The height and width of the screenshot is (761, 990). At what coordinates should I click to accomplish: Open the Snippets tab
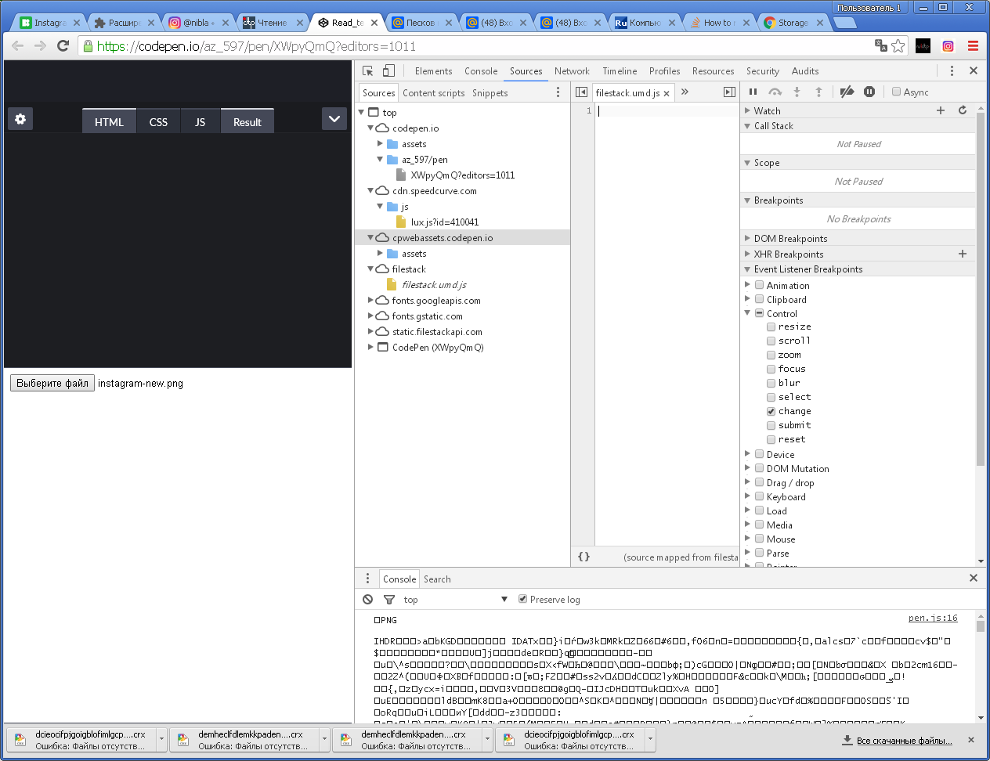click(490, 92)
